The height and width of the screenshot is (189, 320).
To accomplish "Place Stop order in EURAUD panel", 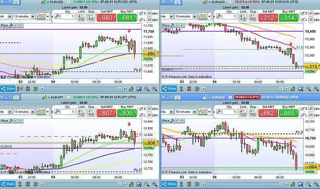I will (x=252, y=17).
